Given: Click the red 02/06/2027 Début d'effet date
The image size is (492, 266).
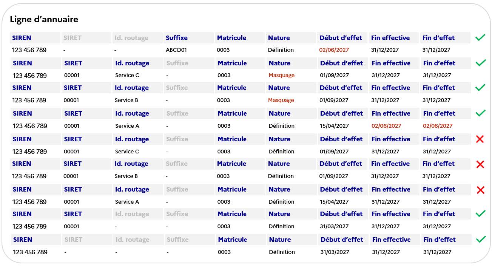Looking at the screenshot, I should (334, 50).
